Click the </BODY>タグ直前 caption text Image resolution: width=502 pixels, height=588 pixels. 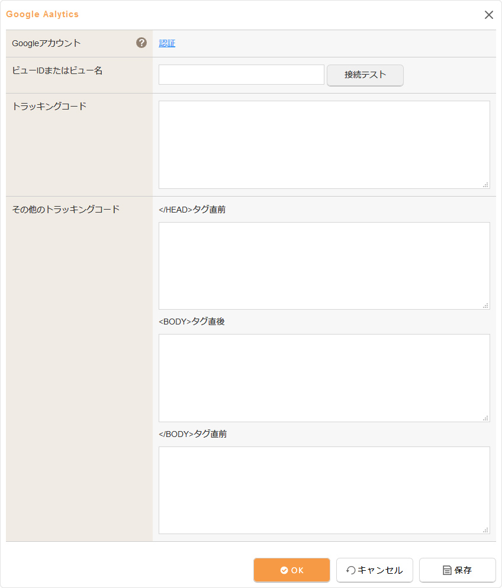point(193,434)
